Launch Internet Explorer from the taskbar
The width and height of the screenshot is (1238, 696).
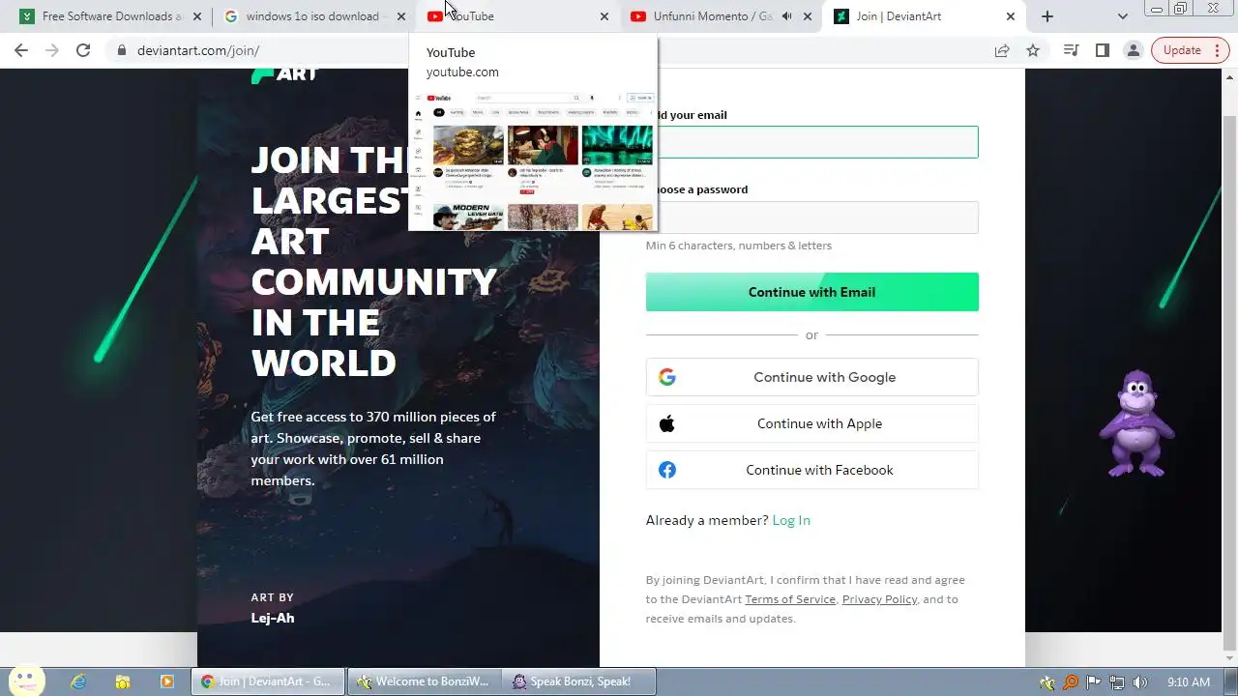pyautogui.click(x=78, y=681)
